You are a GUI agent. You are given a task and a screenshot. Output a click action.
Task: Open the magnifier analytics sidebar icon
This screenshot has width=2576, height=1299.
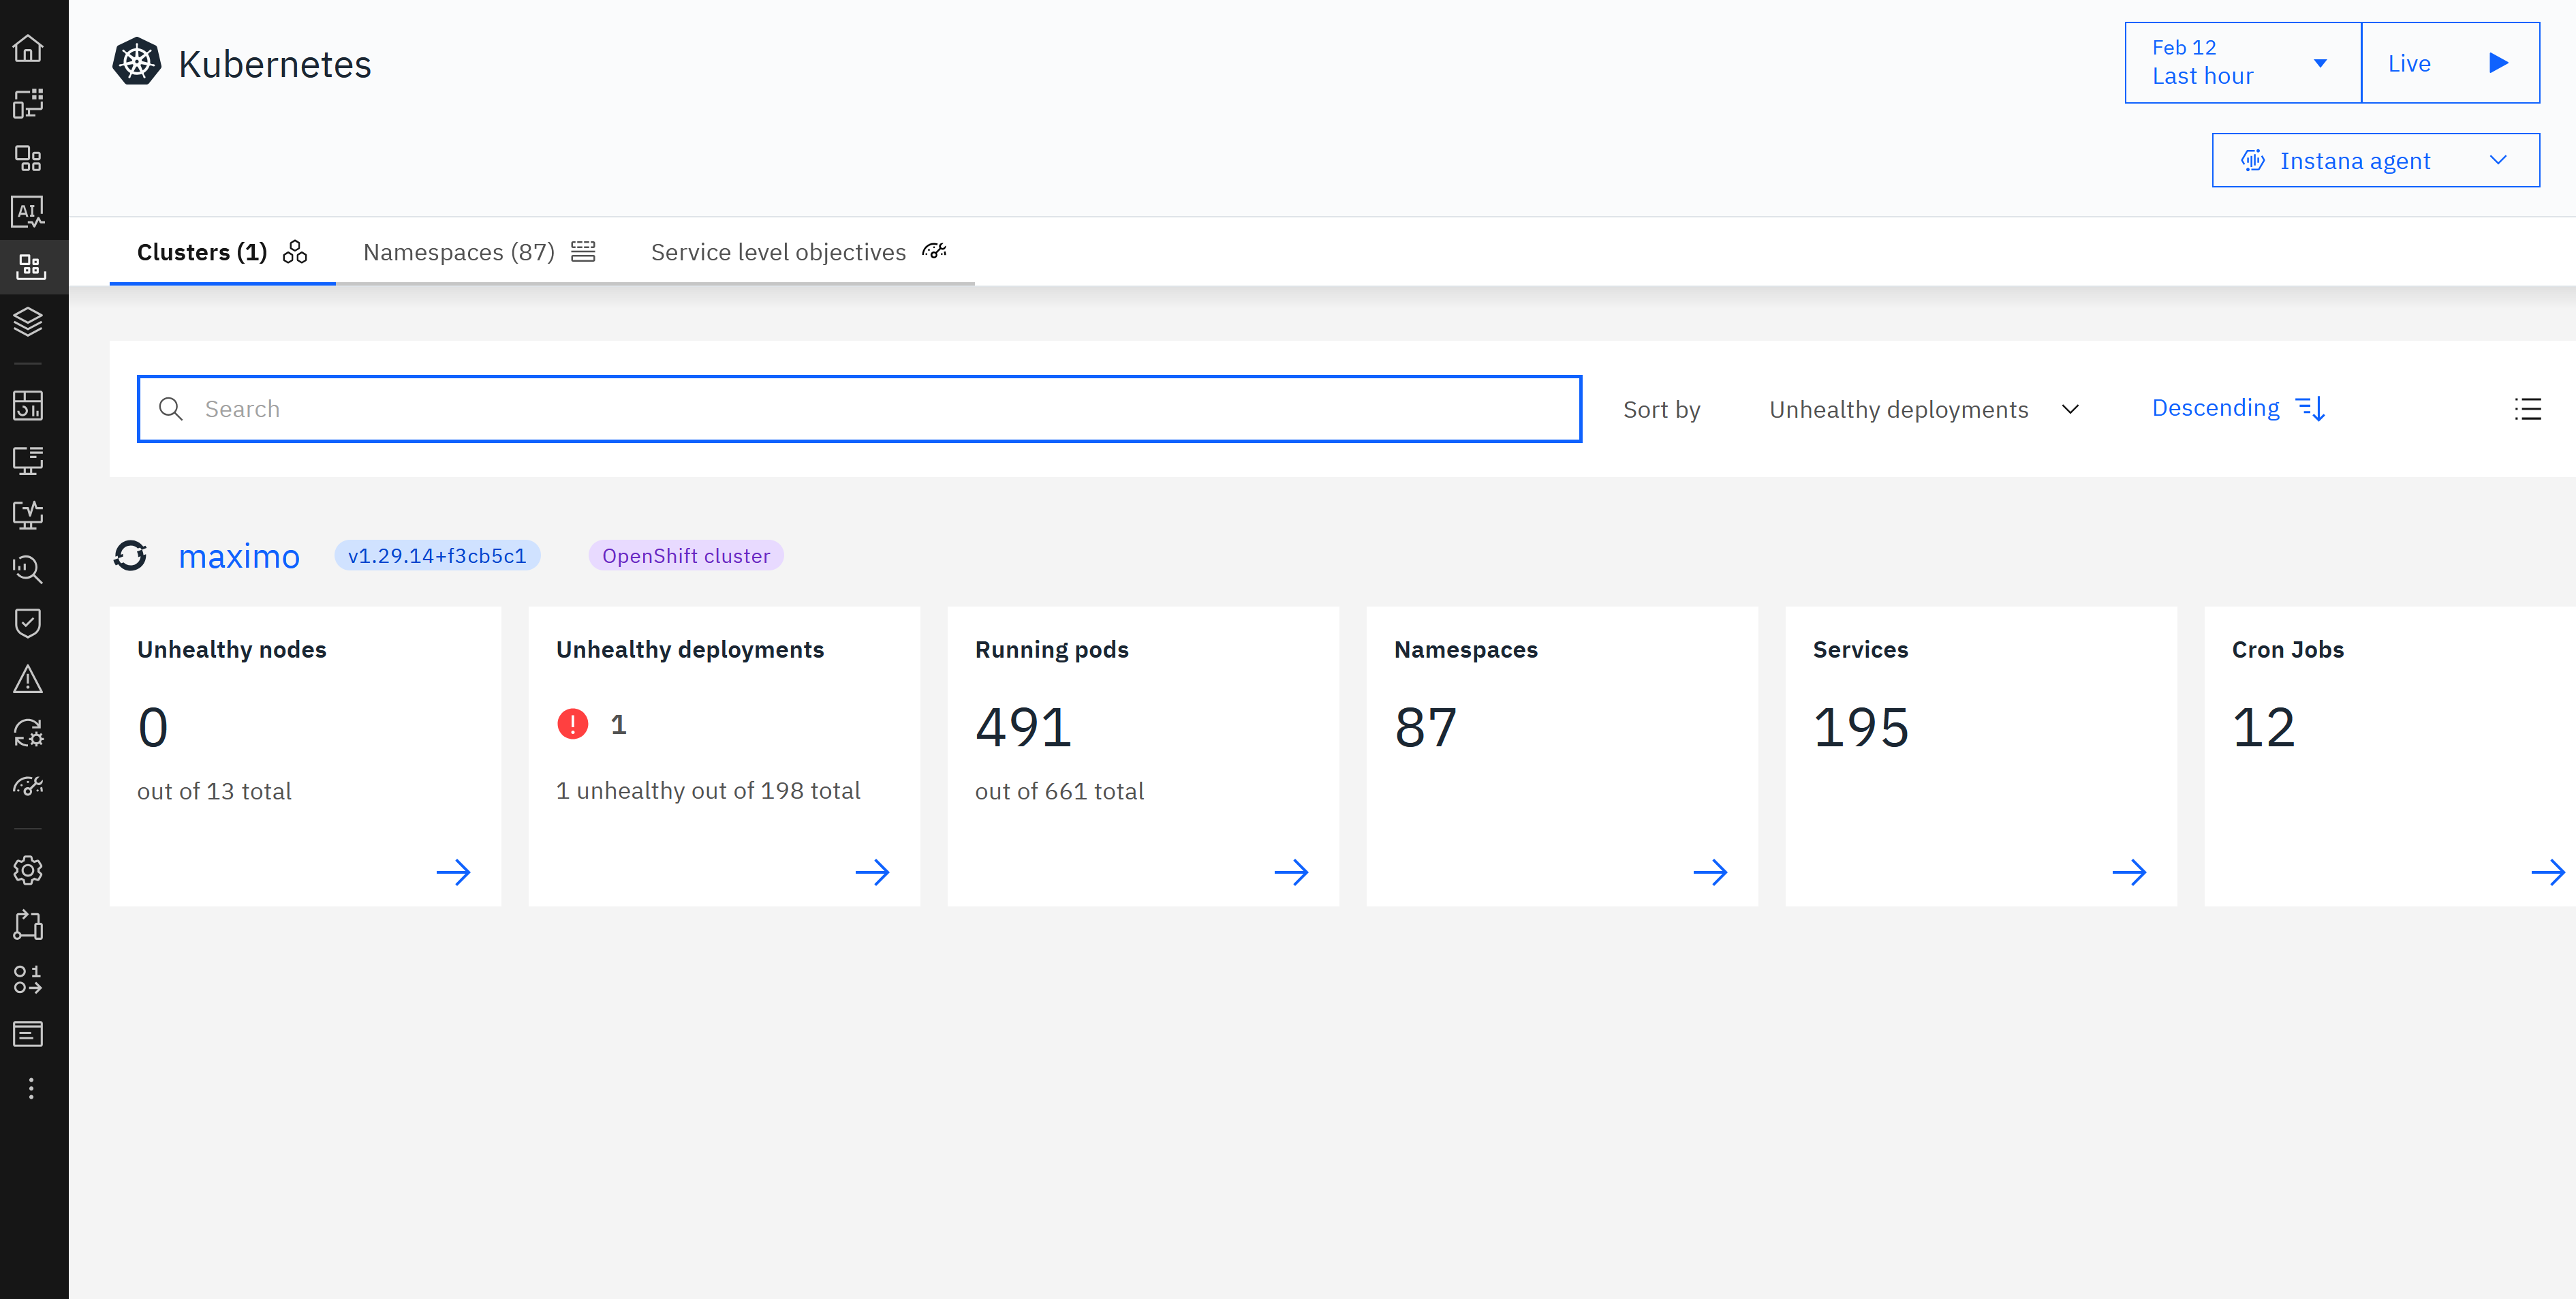28,569
